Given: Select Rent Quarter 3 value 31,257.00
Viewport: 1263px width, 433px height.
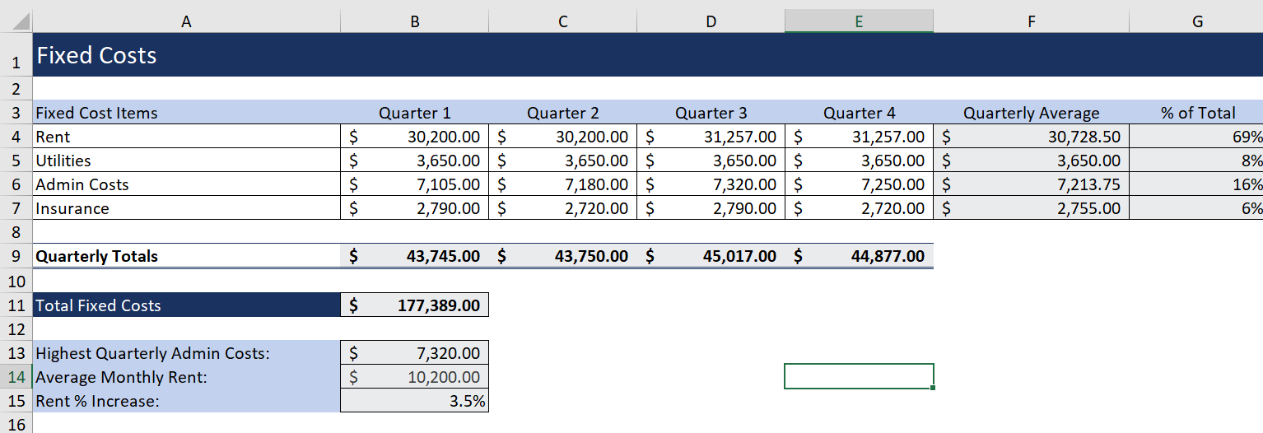Looking at the screenshot, I should [711, 137].
